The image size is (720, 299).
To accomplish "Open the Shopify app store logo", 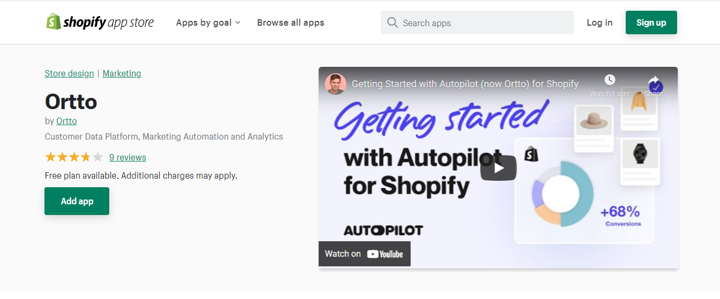I will point(100,22).
